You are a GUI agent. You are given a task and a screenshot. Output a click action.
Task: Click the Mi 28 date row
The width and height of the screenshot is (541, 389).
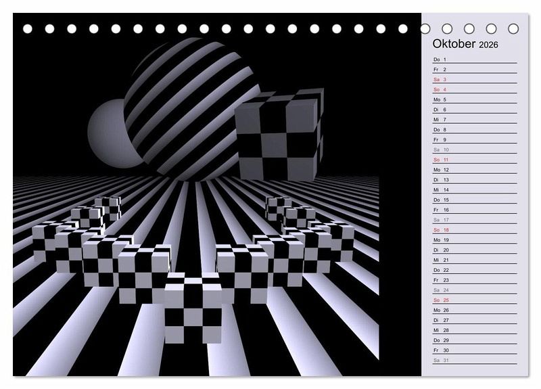tap(475, 330)
